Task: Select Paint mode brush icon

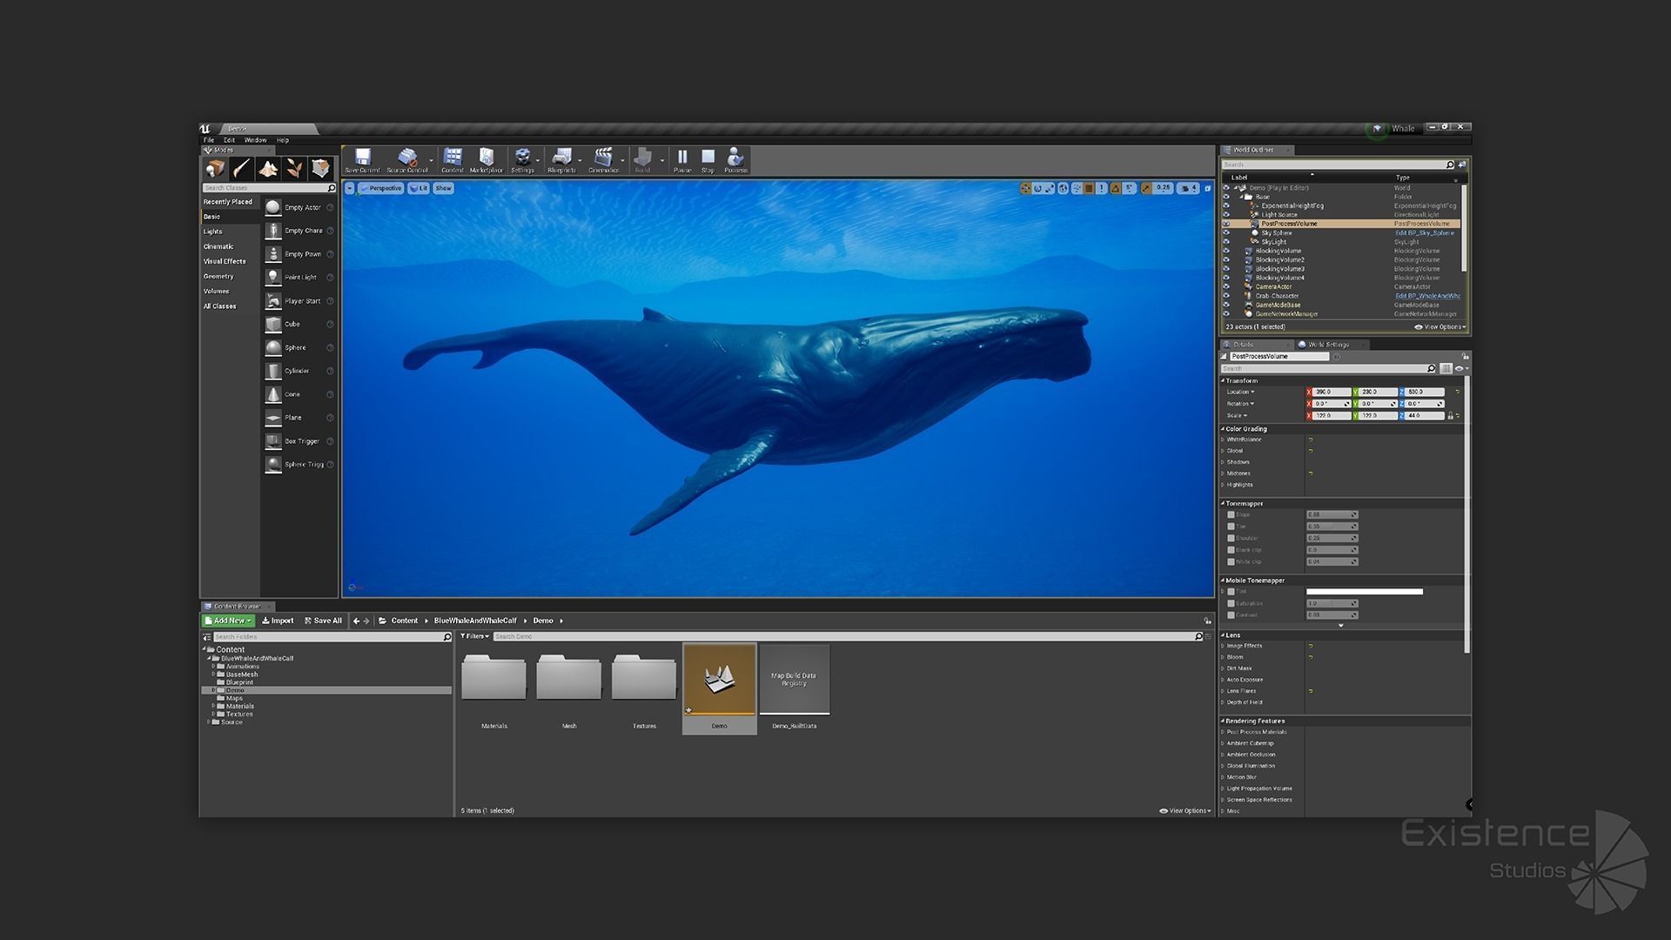Action: click(x=241, y=168)
